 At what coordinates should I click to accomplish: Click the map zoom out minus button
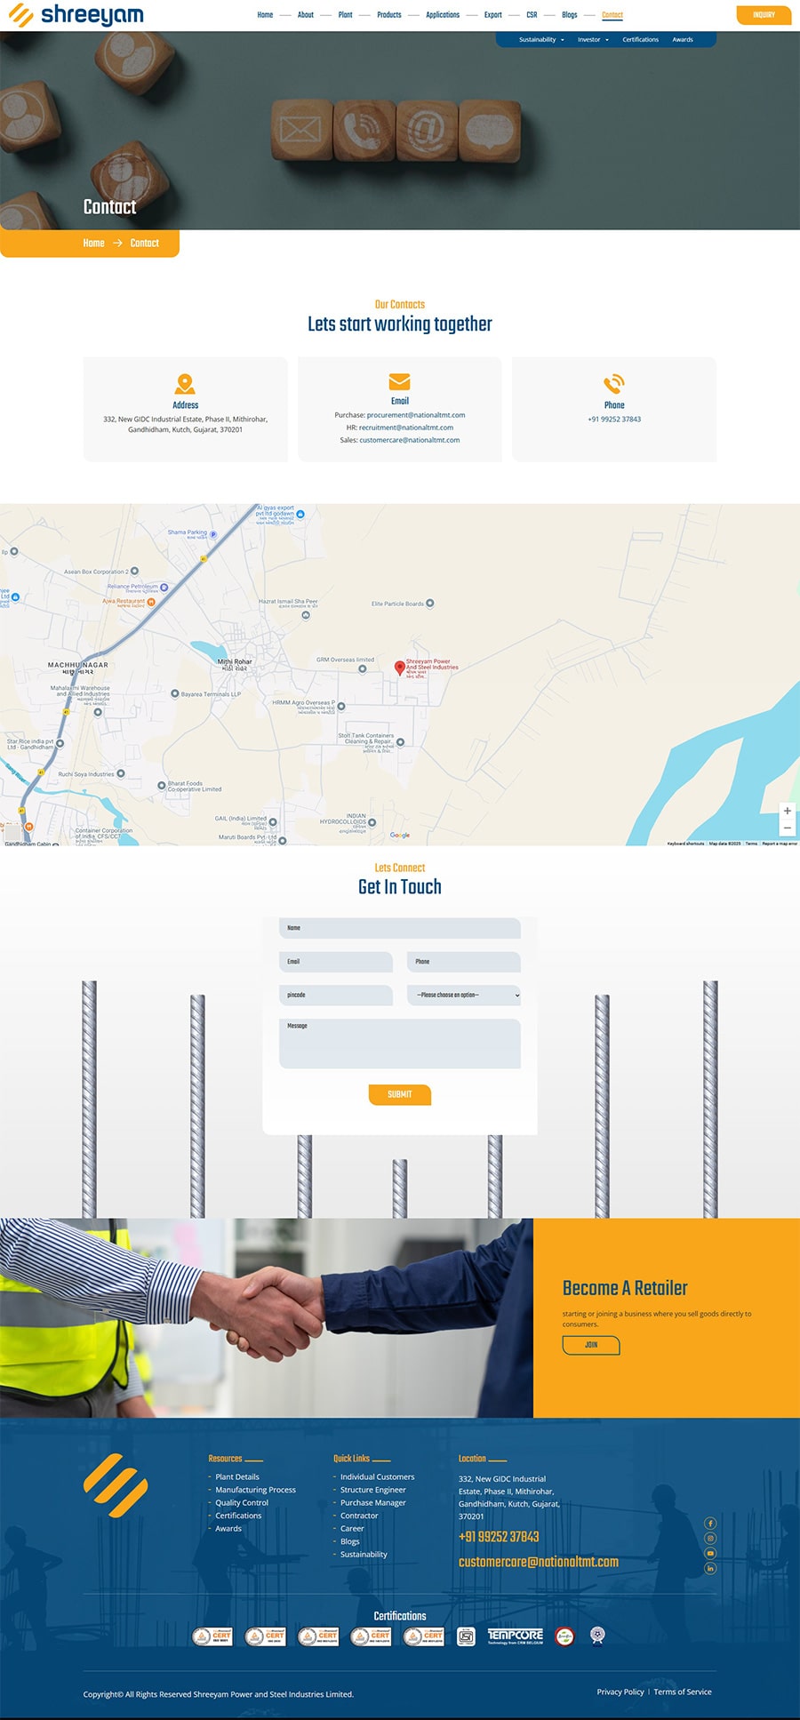point(787,828)
